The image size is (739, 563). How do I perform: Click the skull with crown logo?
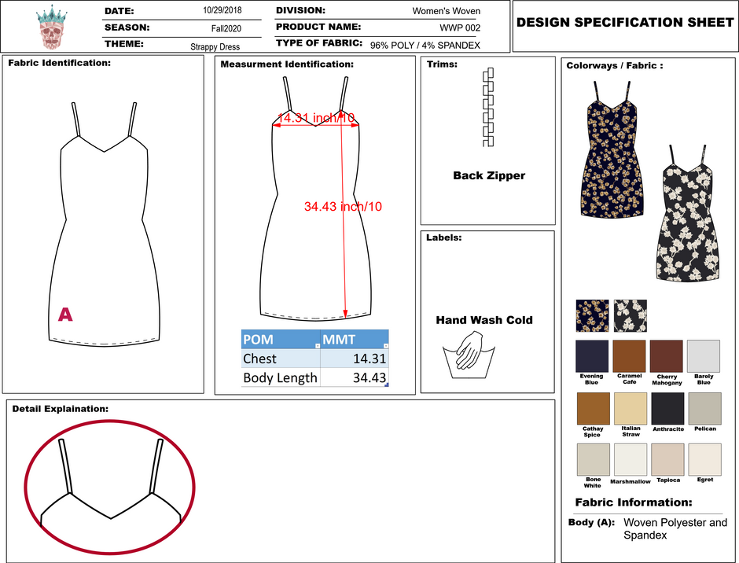[x=51, y=28]
